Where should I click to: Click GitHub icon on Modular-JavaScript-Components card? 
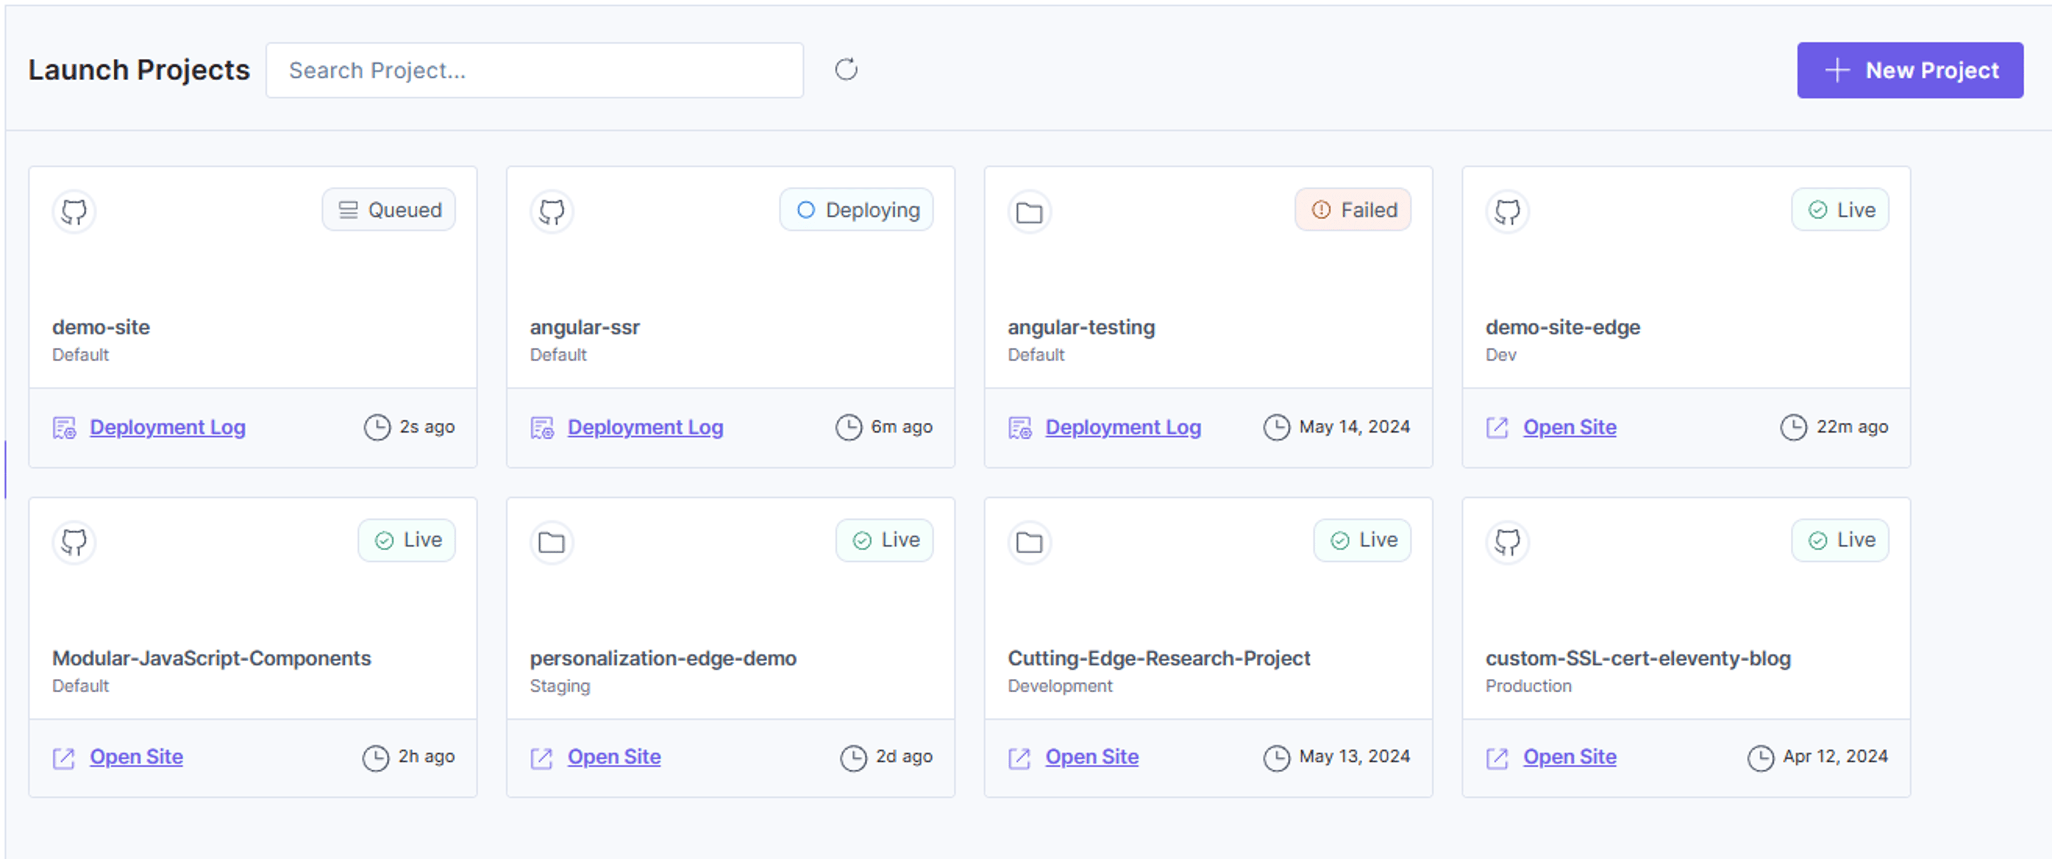[74, 542]
